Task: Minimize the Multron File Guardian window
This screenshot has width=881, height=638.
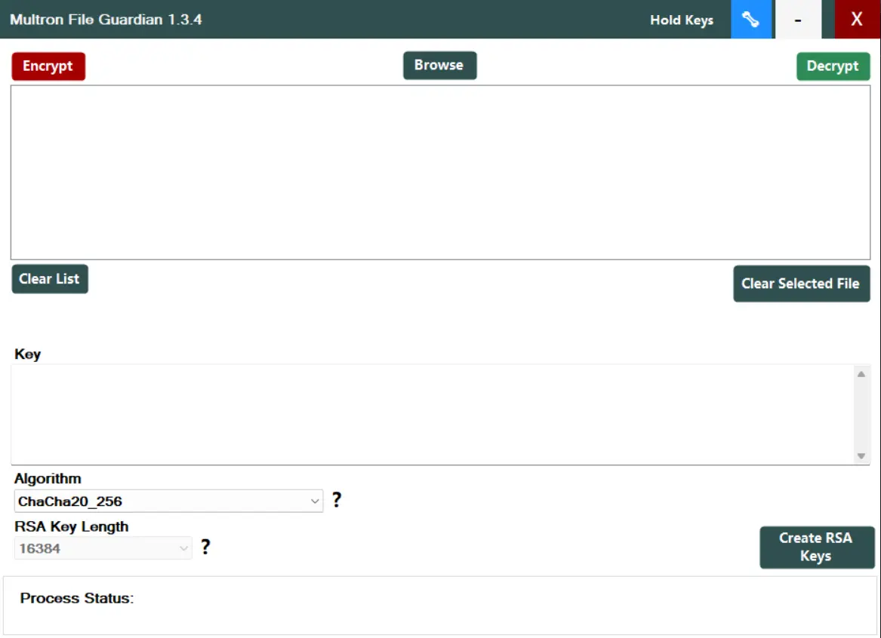Action: click(798, 19)
